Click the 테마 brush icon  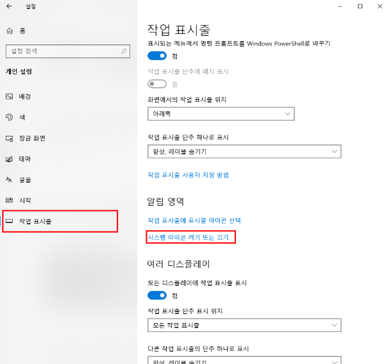(x=9, y=159)
